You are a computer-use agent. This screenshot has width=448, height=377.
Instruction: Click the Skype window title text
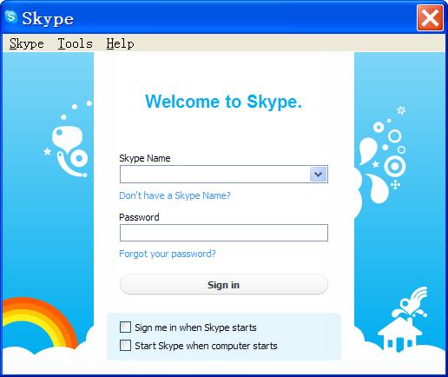[x=48, y=19]
